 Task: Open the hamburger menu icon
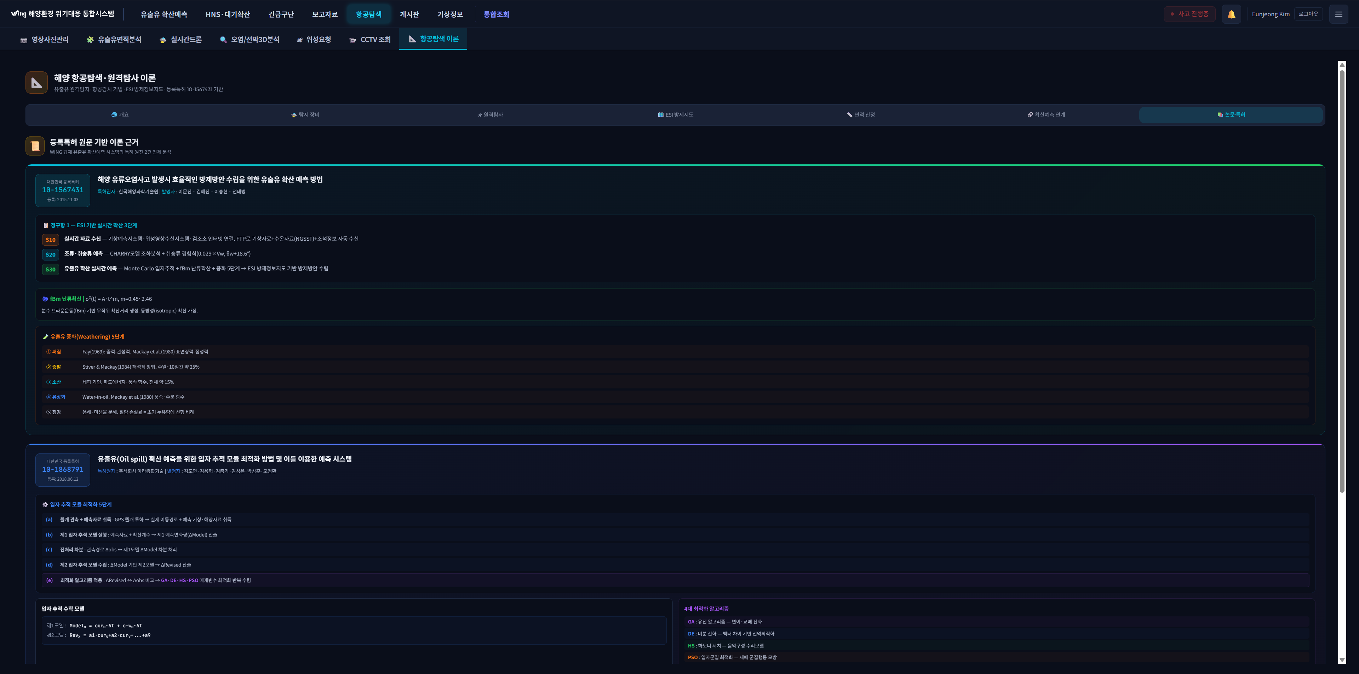click(x=1338, y=14)
